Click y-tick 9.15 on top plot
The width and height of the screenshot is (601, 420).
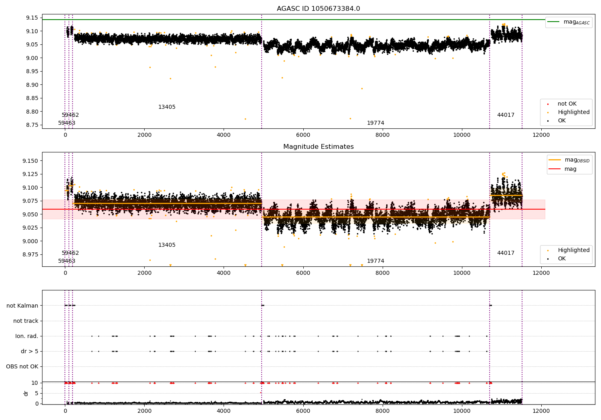click(32, 18)
